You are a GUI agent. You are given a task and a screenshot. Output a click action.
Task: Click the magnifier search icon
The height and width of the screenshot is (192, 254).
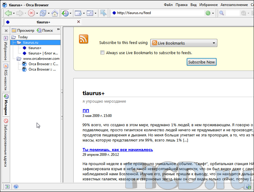(x=222, y=13)
